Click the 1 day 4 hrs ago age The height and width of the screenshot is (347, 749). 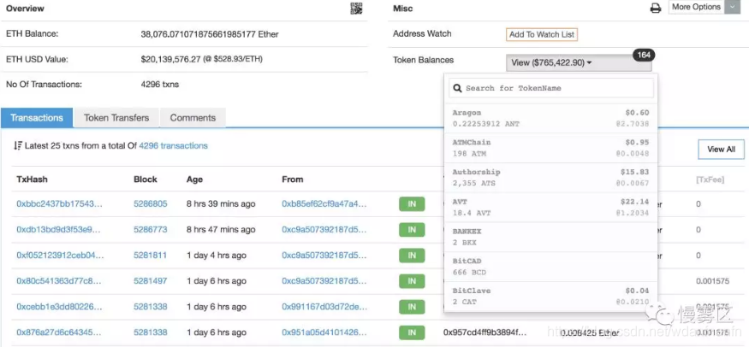(x=216, y=256)
